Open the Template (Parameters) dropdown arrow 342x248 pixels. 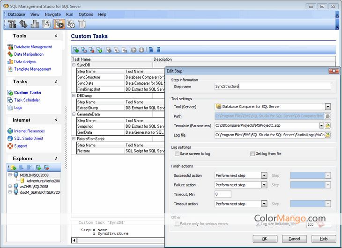pyautogui.click(x=321, y=125)
